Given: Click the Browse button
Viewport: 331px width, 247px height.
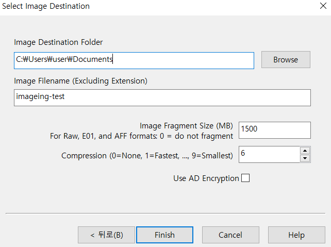Looking at the screenshot, I should [x=286, y=59].
